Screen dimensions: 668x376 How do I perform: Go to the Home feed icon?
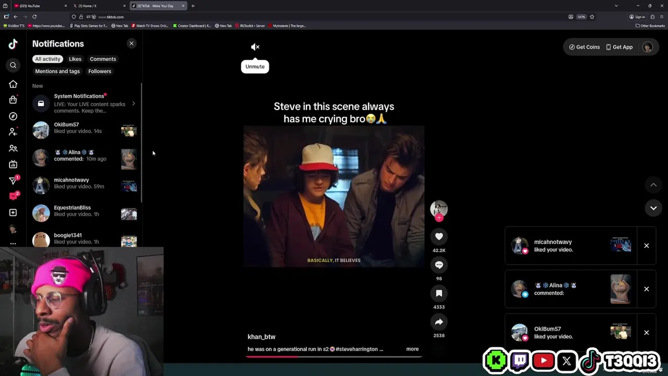tap(13, 84)
